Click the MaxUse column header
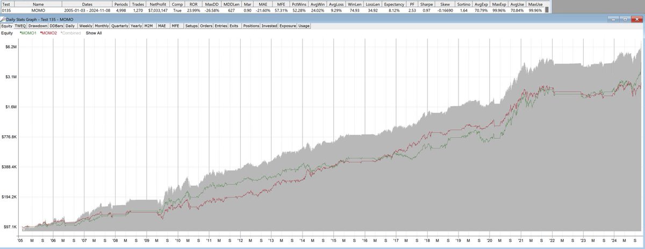Image resolution: width=645 pixels, height=249 pixels. (535, 4)
